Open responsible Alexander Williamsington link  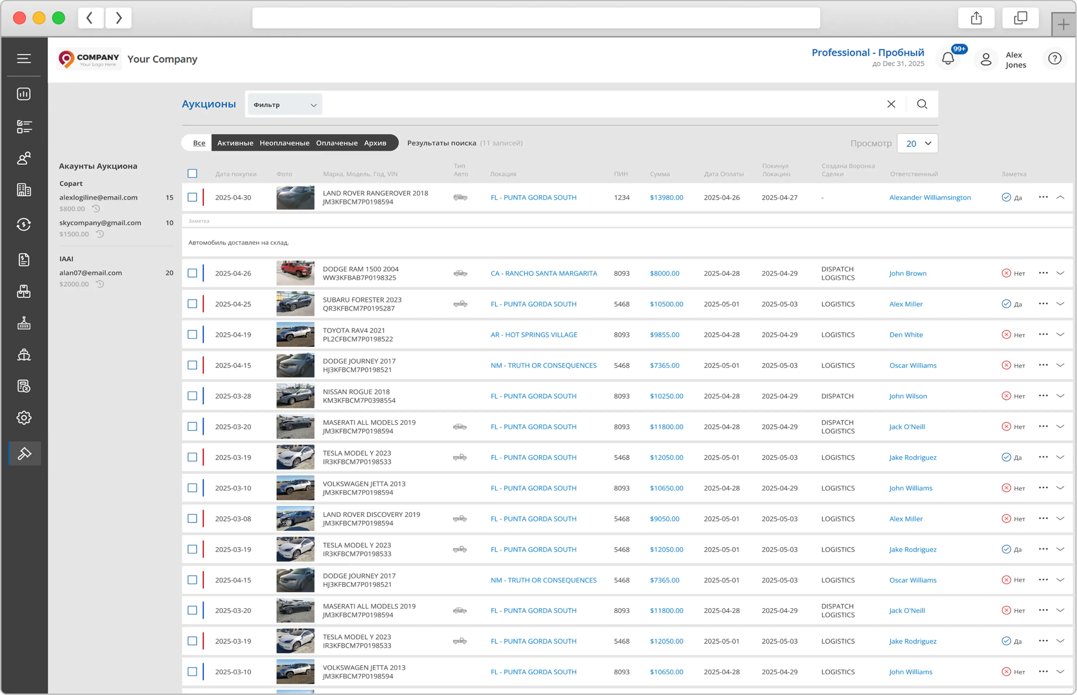point(930,197)
